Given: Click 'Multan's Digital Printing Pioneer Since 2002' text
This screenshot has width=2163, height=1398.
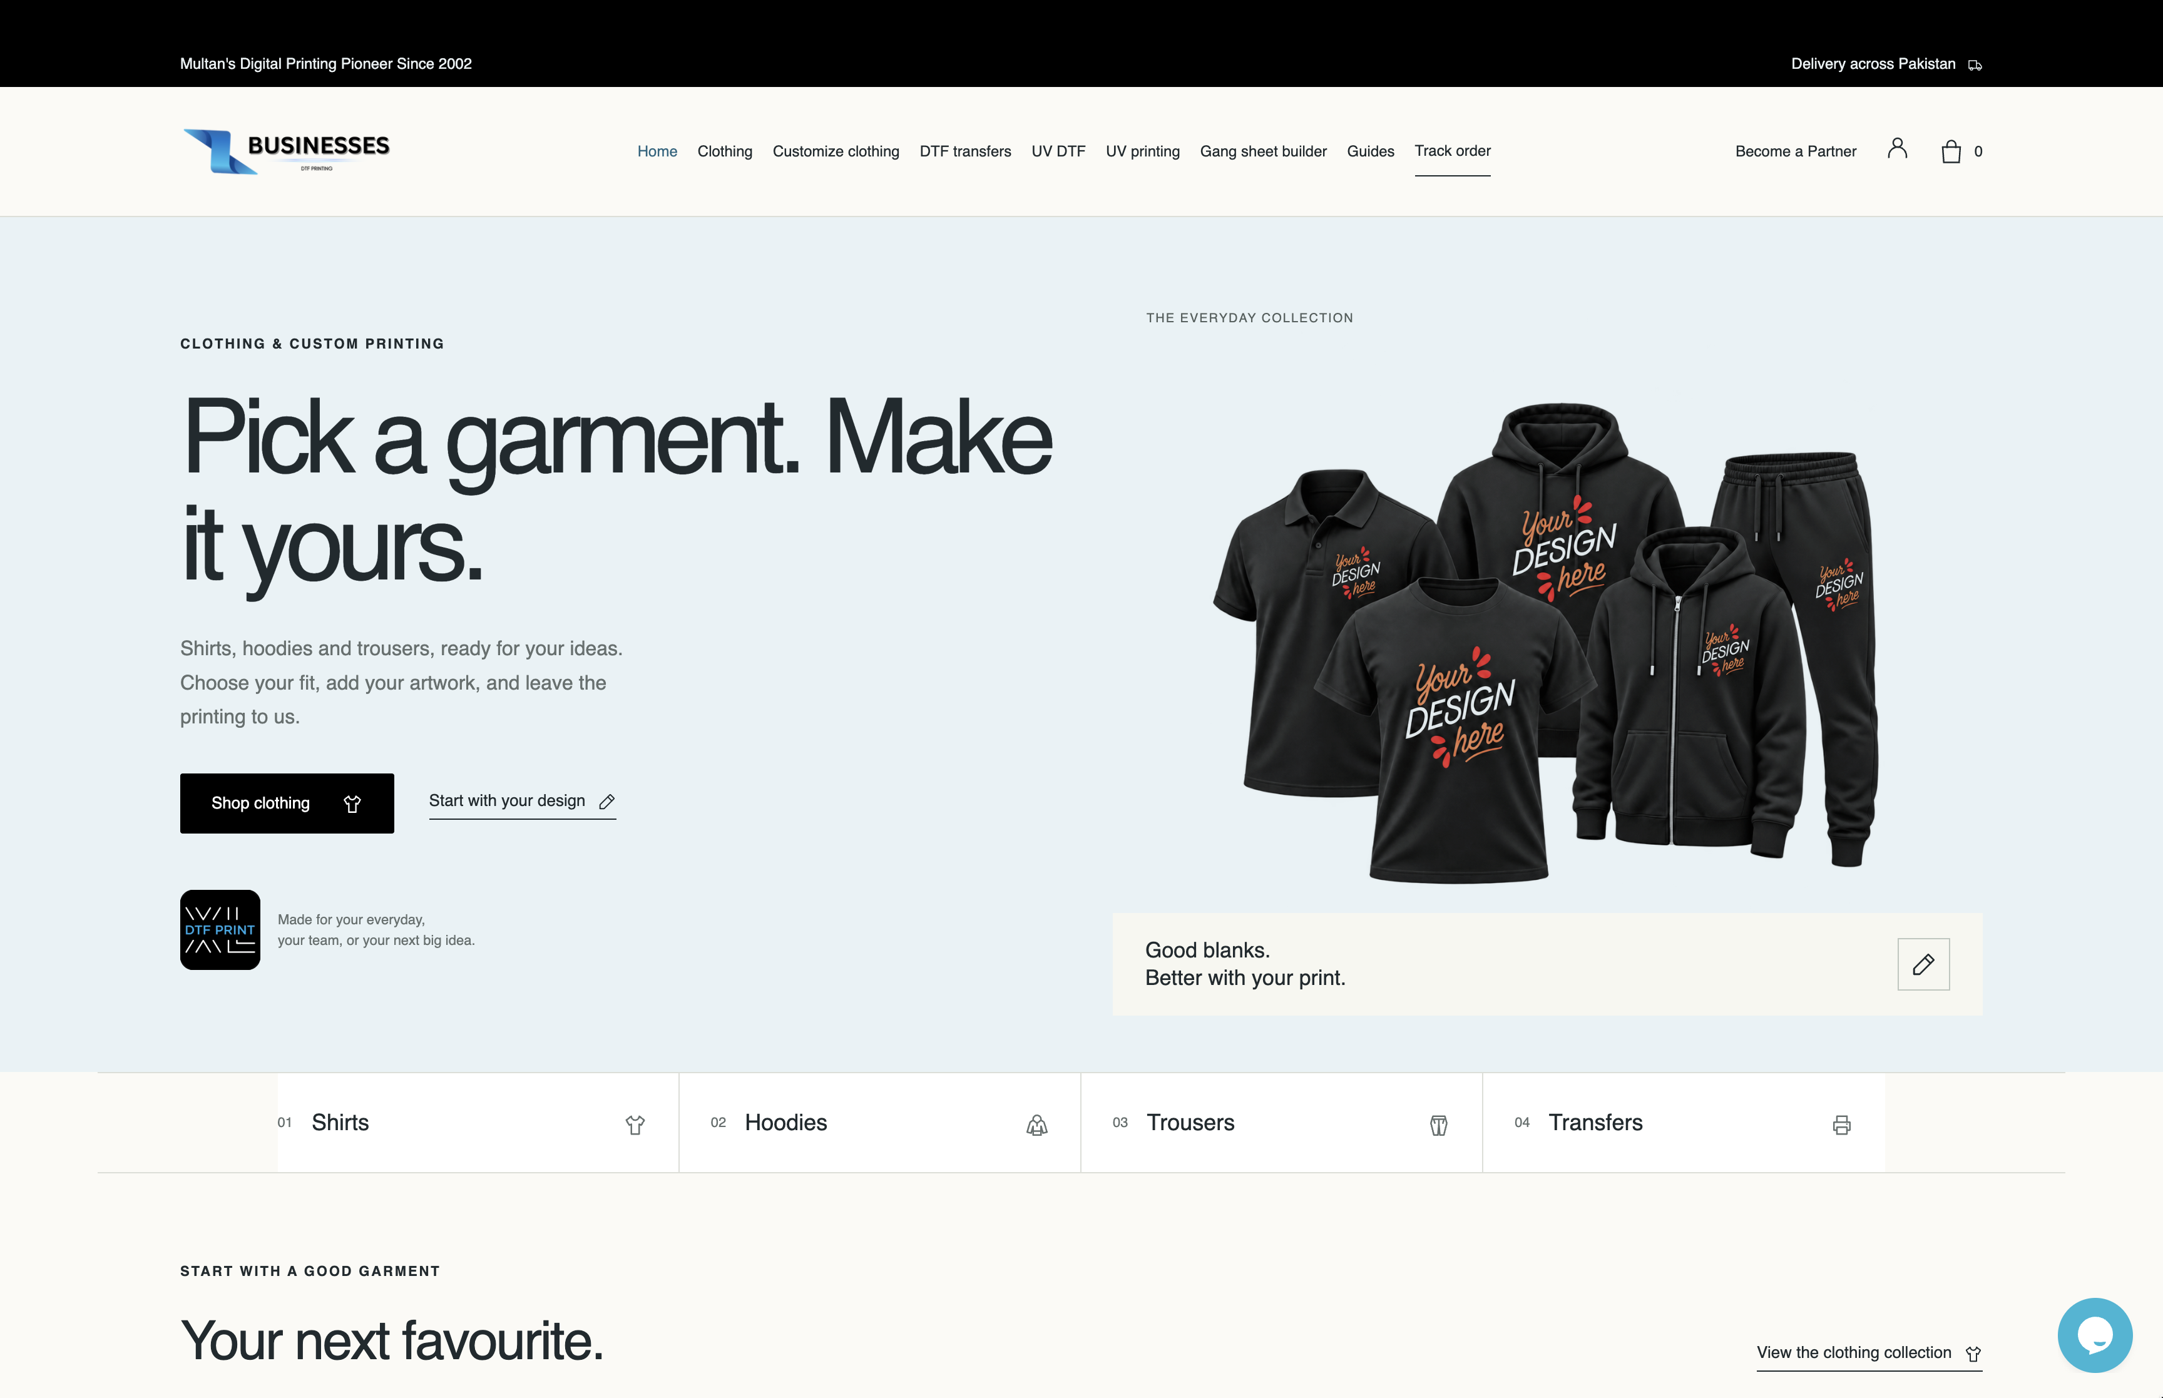Looking at the screenshot, I should click(326, 64).
